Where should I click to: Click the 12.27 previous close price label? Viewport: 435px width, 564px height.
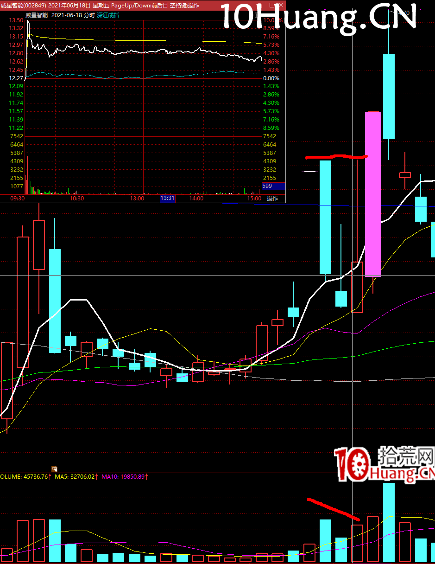(16, 78)
